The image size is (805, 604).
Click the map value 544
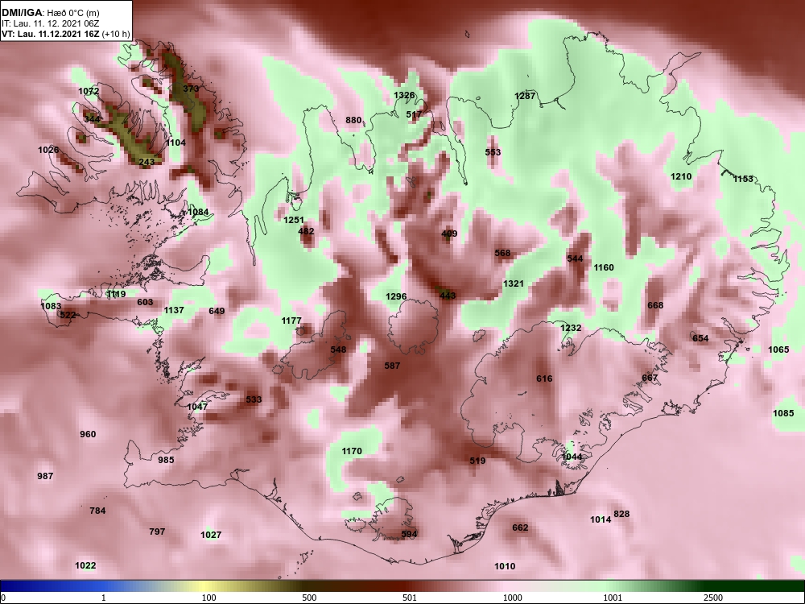pyautogui.click(x=575, y=259)
